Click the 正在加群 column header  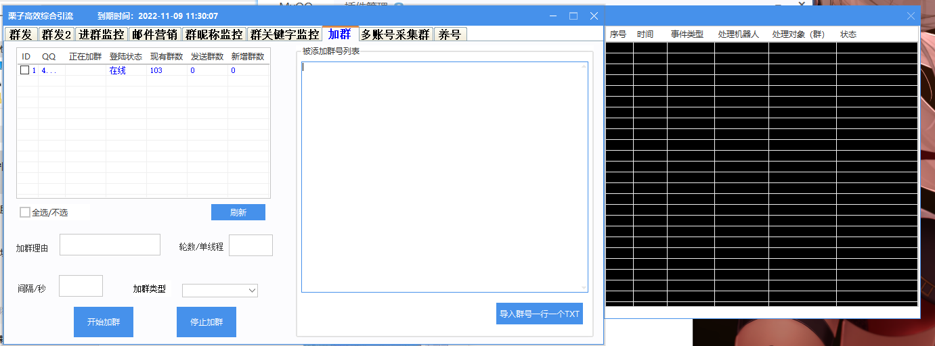point(85,57)
